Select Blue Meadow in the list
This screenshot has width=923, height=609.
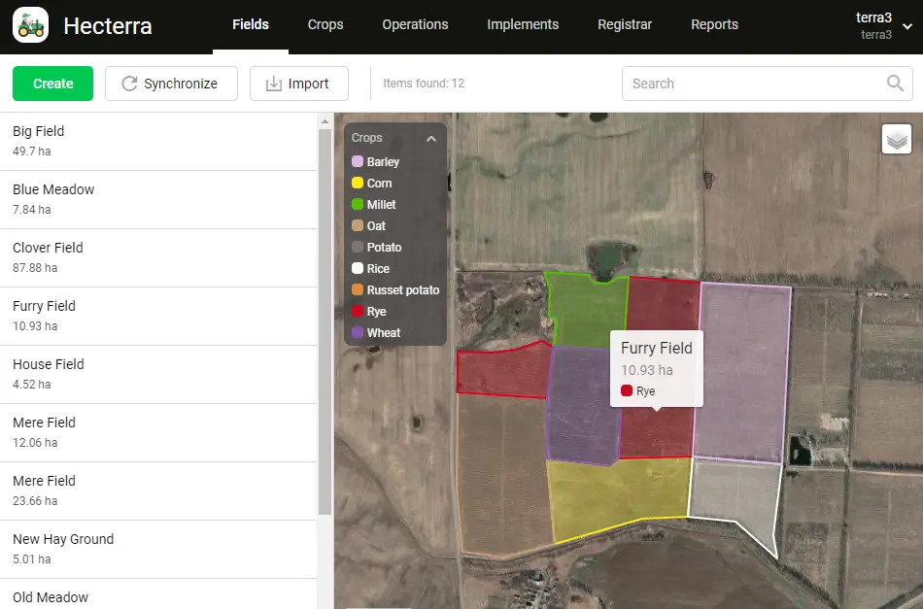click(158, 199)
